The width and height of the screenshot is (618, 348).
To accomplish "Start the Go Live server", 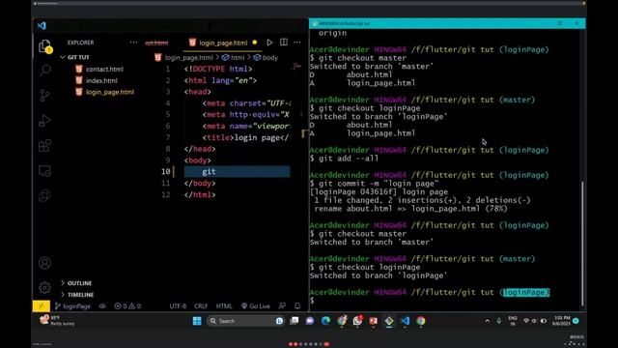I will point(256,305).
